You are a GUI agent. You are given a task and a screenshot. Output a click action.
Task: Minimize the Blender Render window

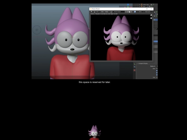point(143,9)
